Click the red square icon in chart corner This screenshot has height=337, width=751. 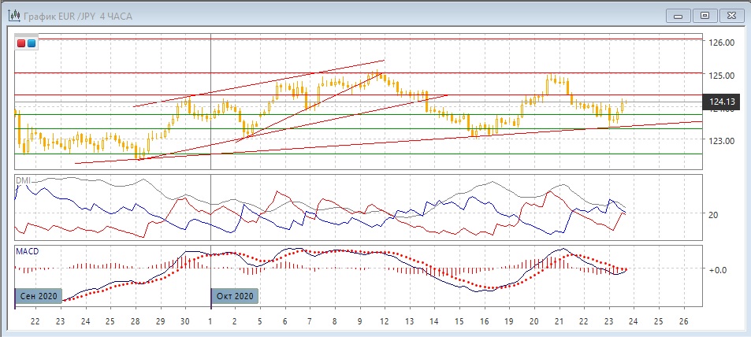tap(21, 43)
